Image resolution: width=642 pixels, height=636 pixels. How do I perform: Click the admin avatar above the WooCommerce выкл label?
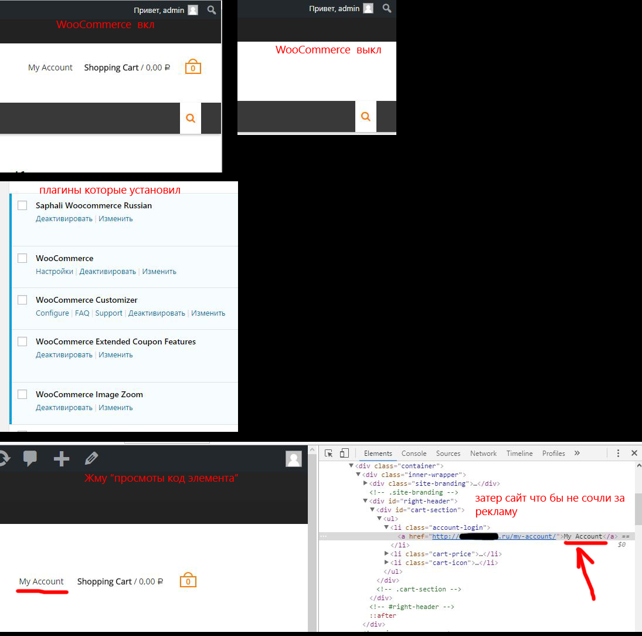(x=368, y=8)
